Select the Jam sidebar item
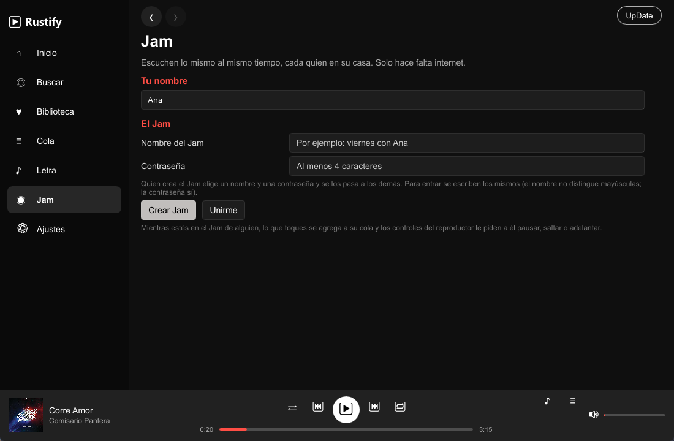674x441 pixels. click(x=64, y=200)
